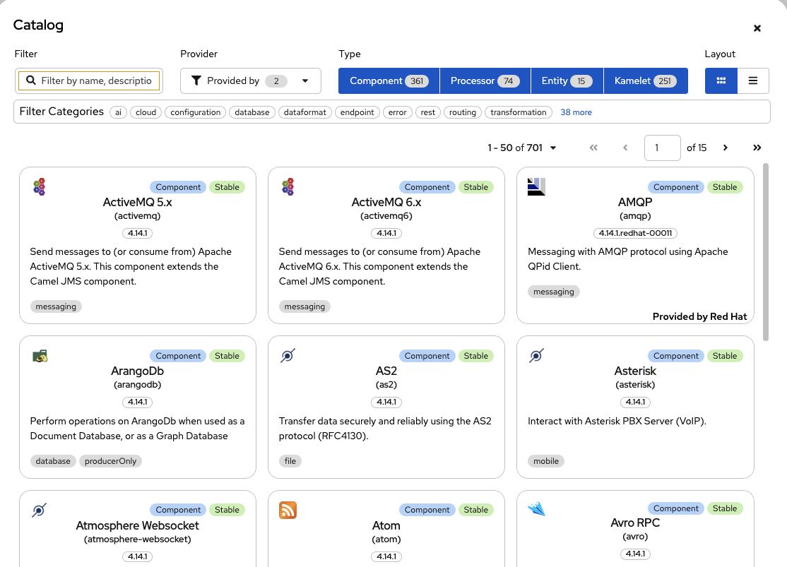Click the Provided by Red Hat label
Viewport: 787px width, 567px height.
699,316
